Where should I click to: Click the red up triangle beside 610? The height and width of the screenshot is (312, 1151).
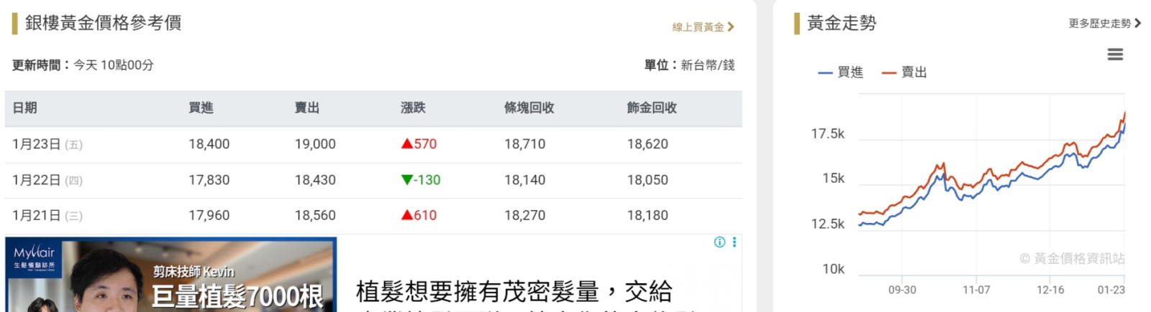pos(407,215)
